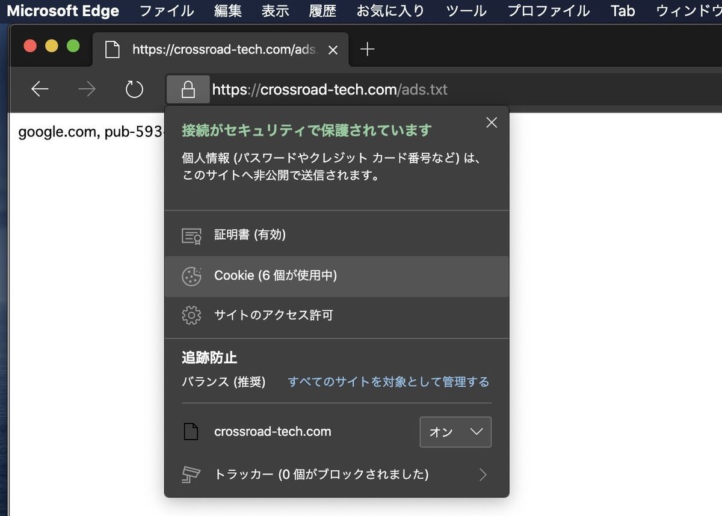
Task: Click crossroad-tech.com text in the popup
Action: 273,432
